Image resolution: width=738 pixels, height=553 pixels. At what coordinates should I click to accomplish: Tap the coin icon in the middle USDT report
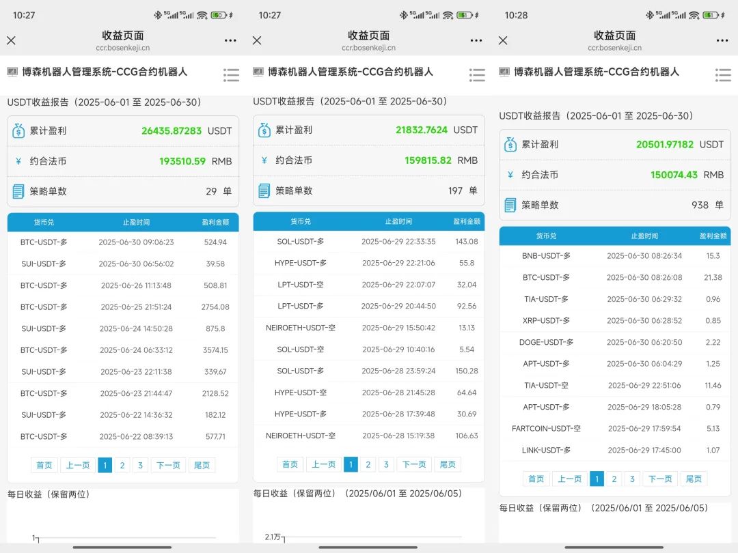click(x=263, y=130)
